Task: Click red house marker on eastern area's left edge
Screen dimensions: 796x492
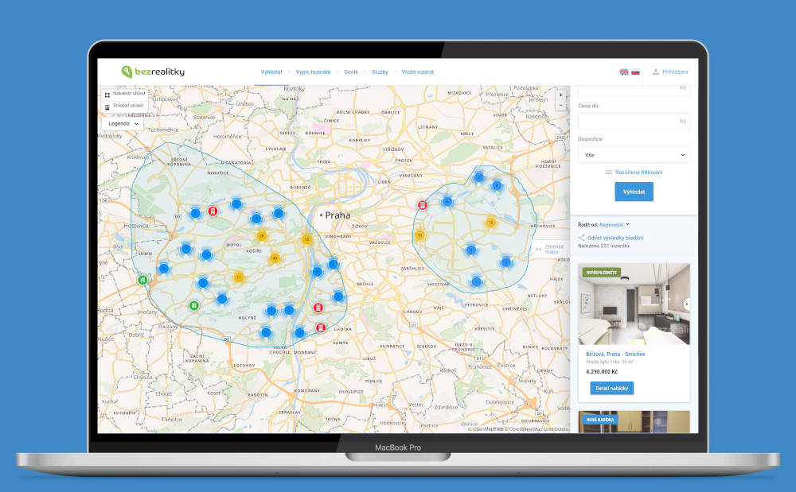Action: [422, 205]
